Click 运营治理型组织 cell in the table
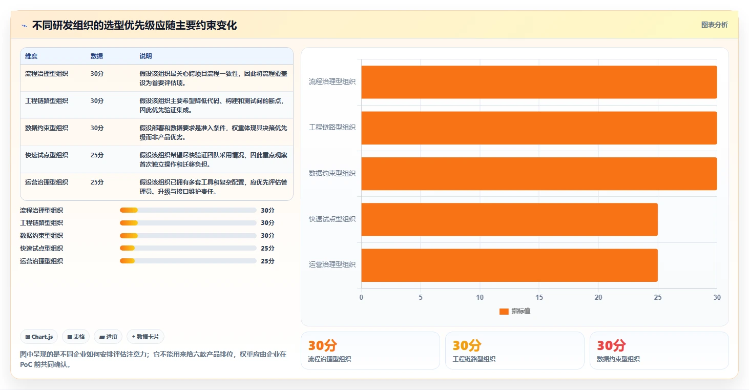The height and width of the screenshot is (390, 749). 47,182
